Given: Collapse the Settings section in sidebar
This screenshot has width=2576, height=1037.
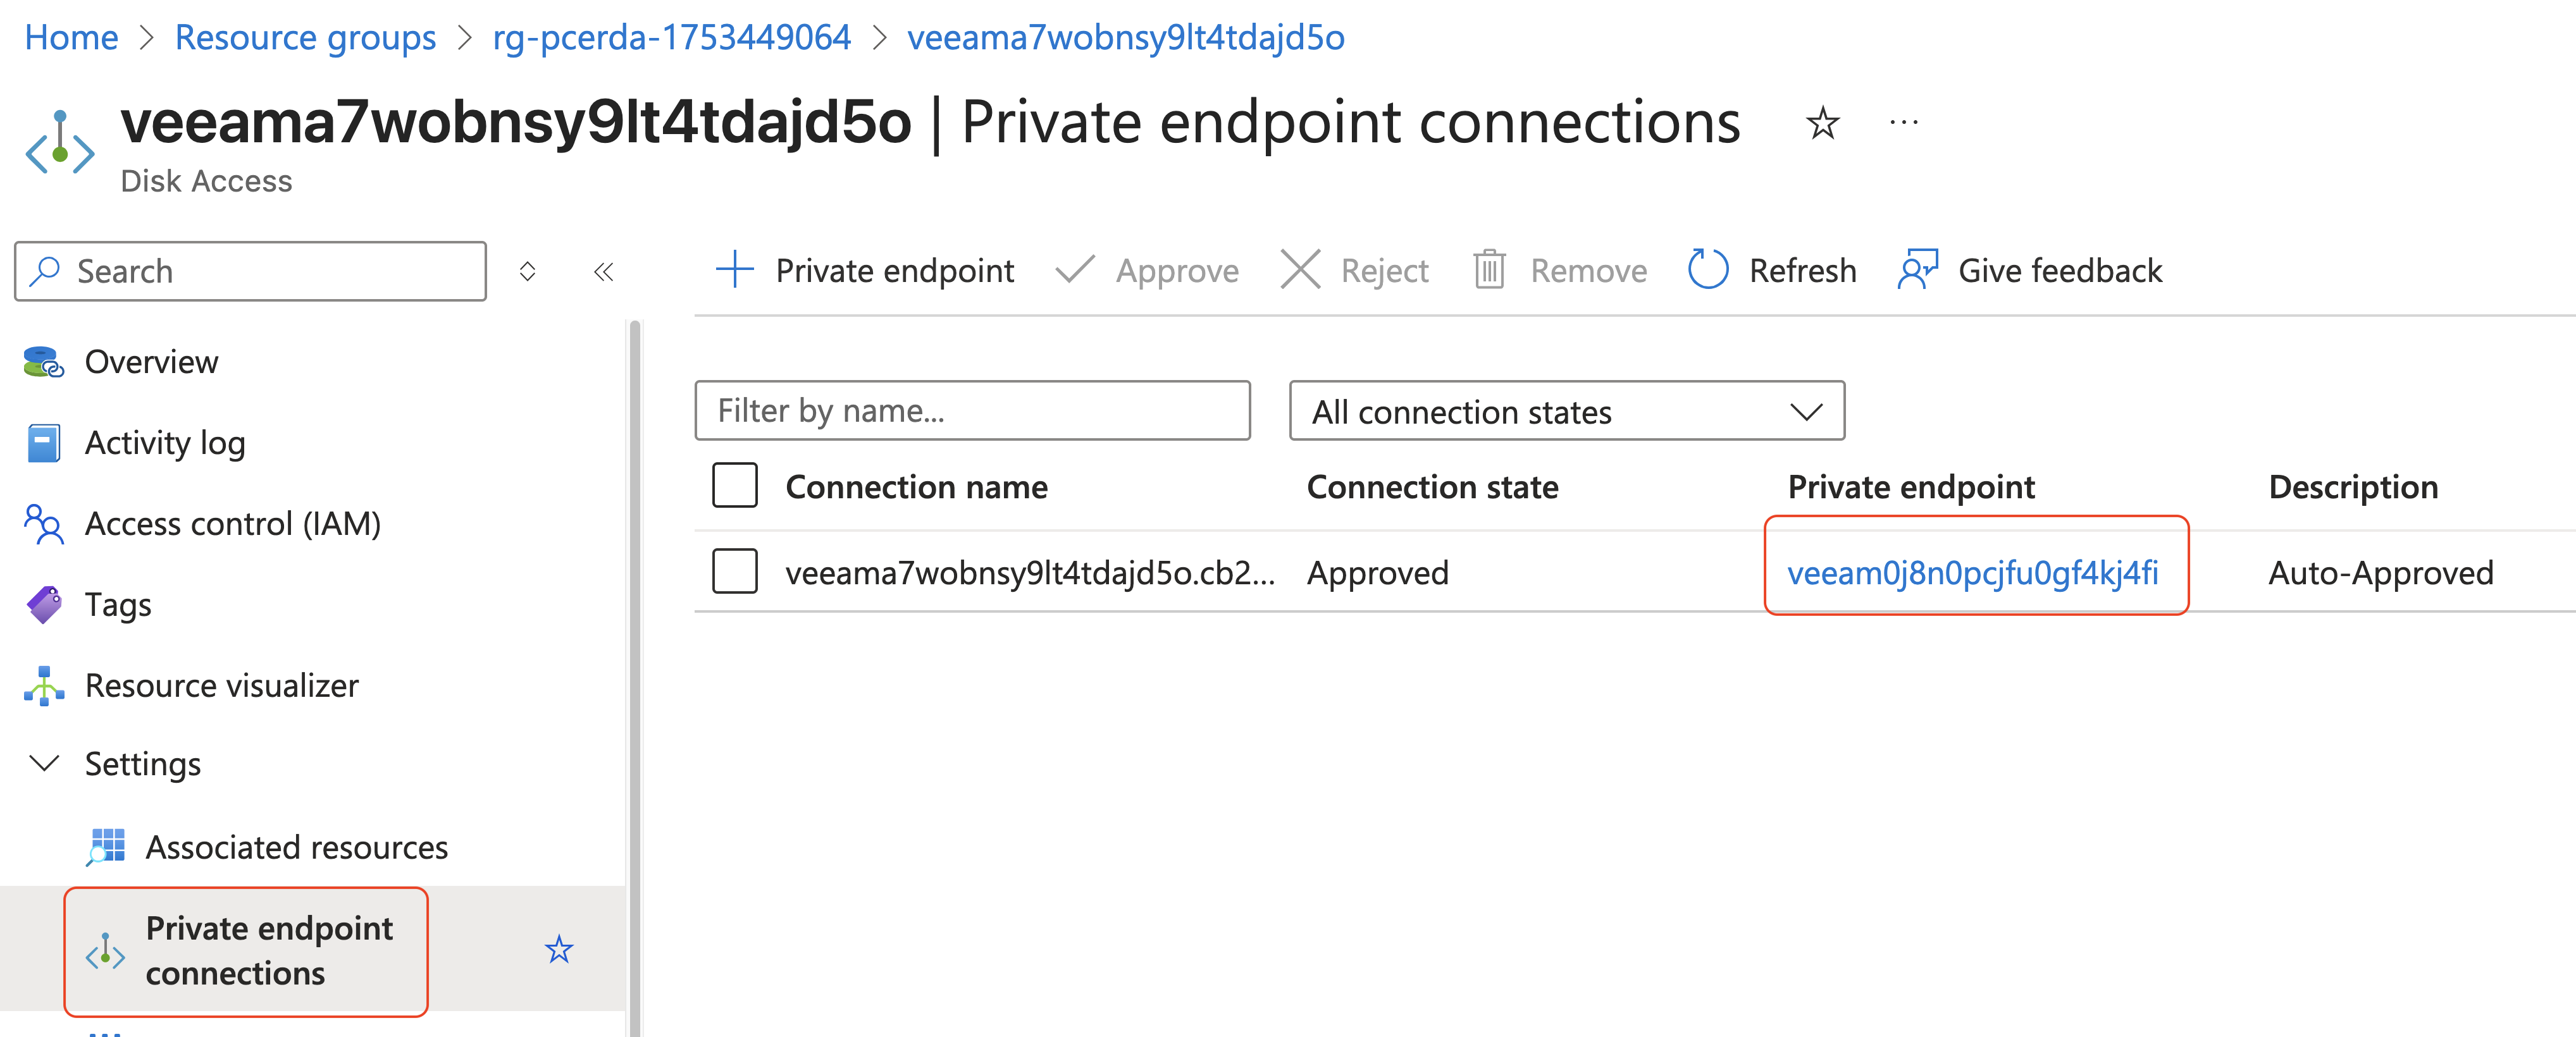Looking at the screenshot, I should click(x=44, y=764).
